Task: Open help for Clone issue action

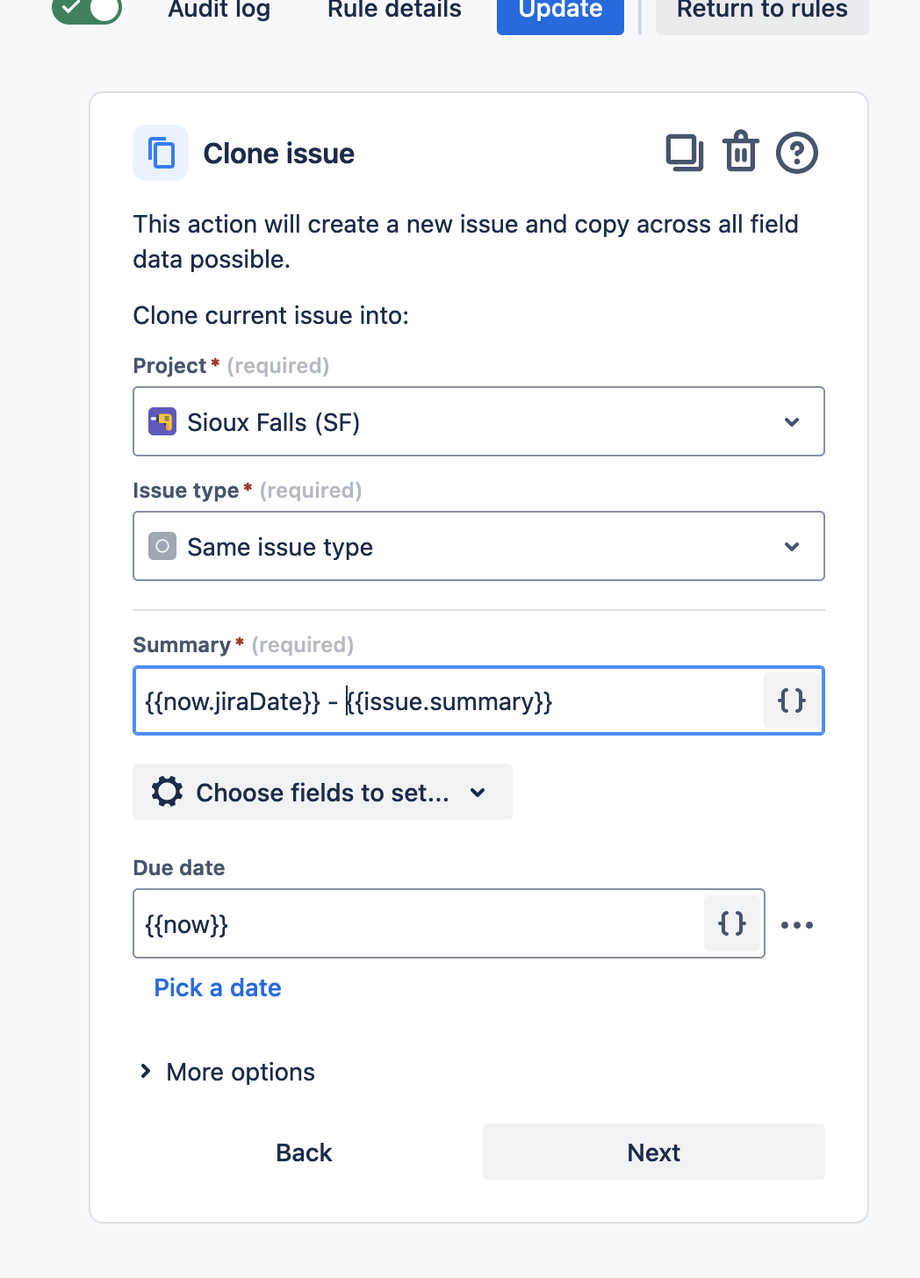Action: point(797,153)
